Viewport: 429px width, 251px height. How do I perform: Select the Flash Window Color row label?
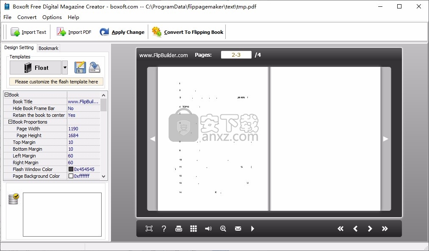coord(33,170)
